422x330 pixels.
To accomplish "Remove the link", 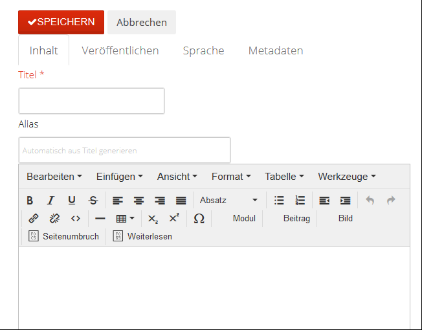I will (54, 219).
